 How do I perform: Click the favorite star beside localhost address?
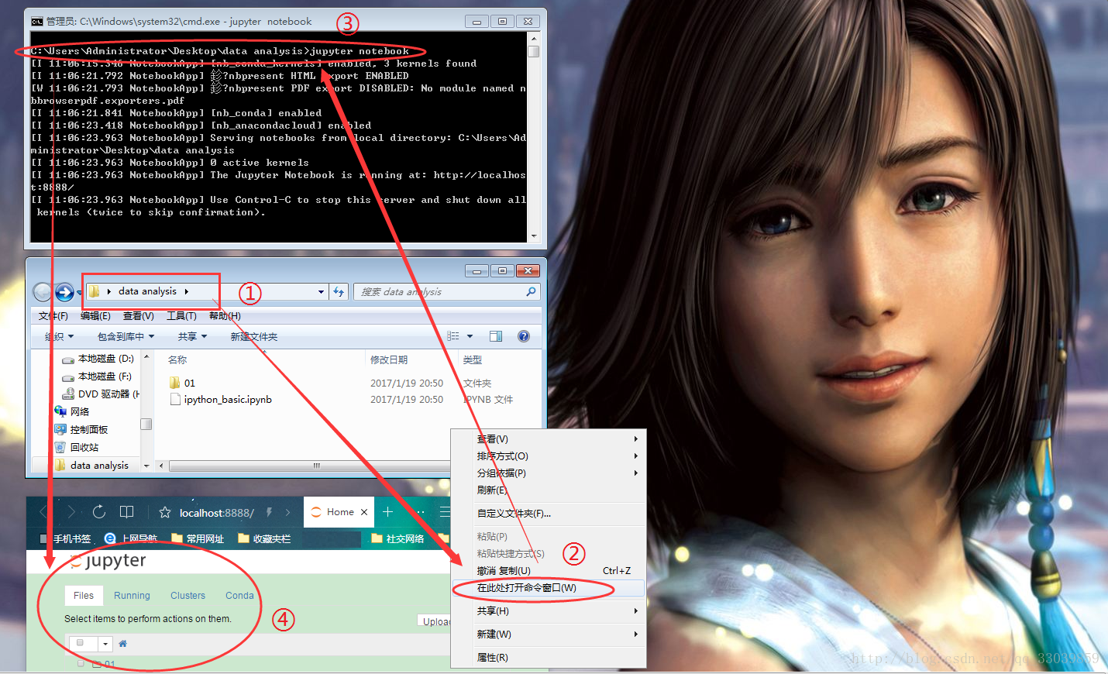click(x=164, y=513)
